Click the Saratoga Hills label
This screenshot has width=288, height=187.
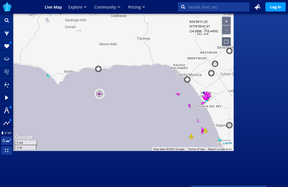(x=76, y=20)
